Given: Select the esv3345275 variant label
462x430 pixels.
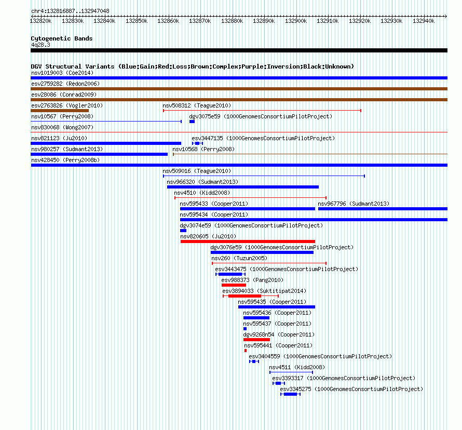Looking at the screenshot, I should point(351,389).
